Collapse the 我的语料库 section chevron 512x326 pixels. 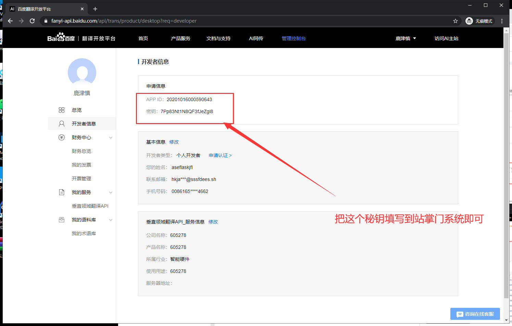(x=111, y=220)
